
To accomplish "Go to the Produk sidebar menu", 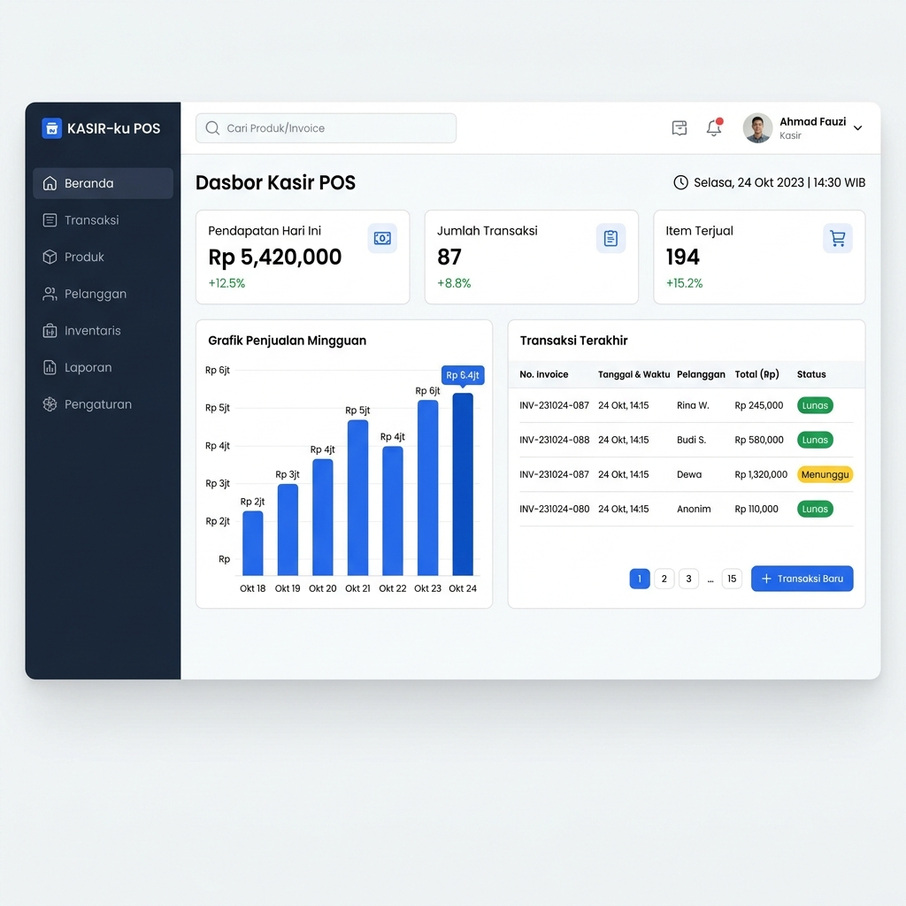I will pos(103,257).
